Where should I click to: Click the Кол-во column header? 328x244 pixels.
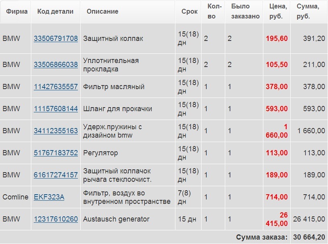pyautogui.click(x=213, y=11)
